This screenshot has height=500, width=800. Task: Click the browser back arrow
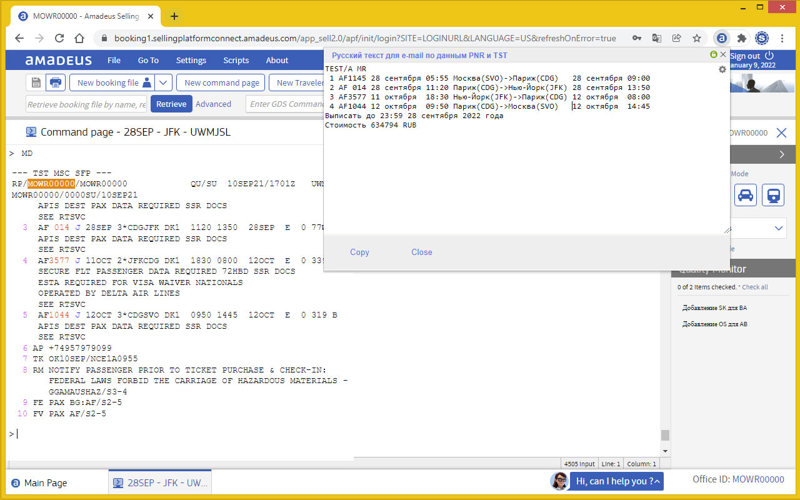(x=19, y=38)
